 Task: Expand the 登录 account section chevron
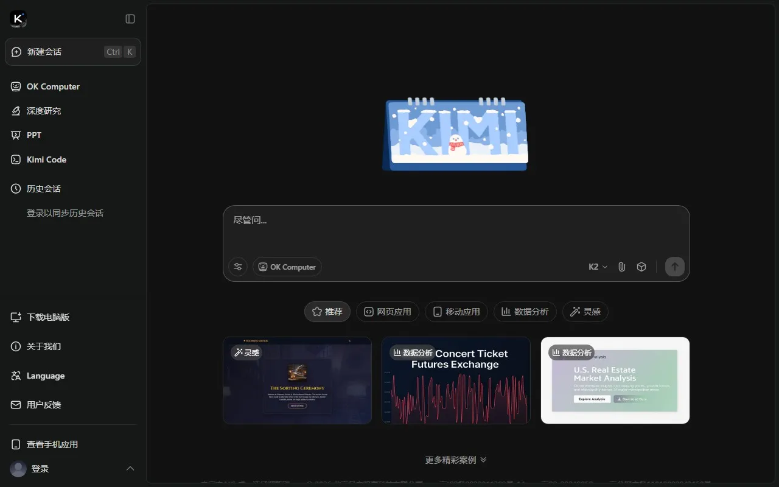point(130,469)
